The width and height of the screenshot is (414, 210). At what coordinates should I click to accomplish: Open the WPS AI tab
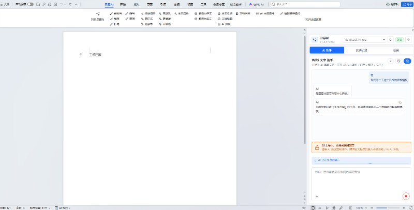coord(256,5)
